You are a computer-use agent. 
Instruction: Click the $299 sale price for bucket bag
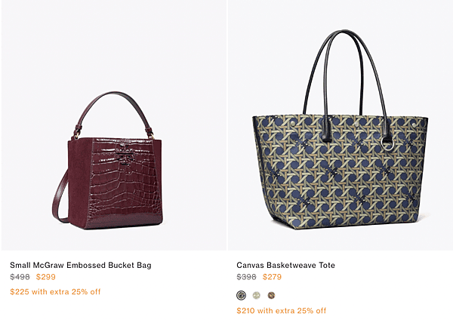pyautogui.click(x=45, y=277)
